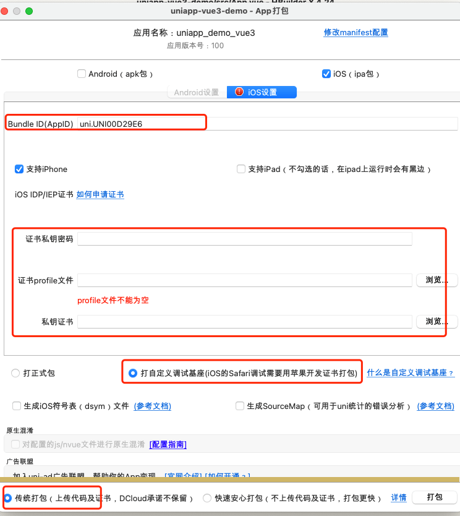Click the red warning icon on iOS设置 tab

click(238, 92)
